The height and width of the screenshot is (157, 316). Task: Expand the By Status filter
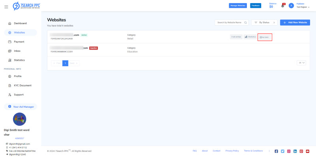[x=264, y=22]
